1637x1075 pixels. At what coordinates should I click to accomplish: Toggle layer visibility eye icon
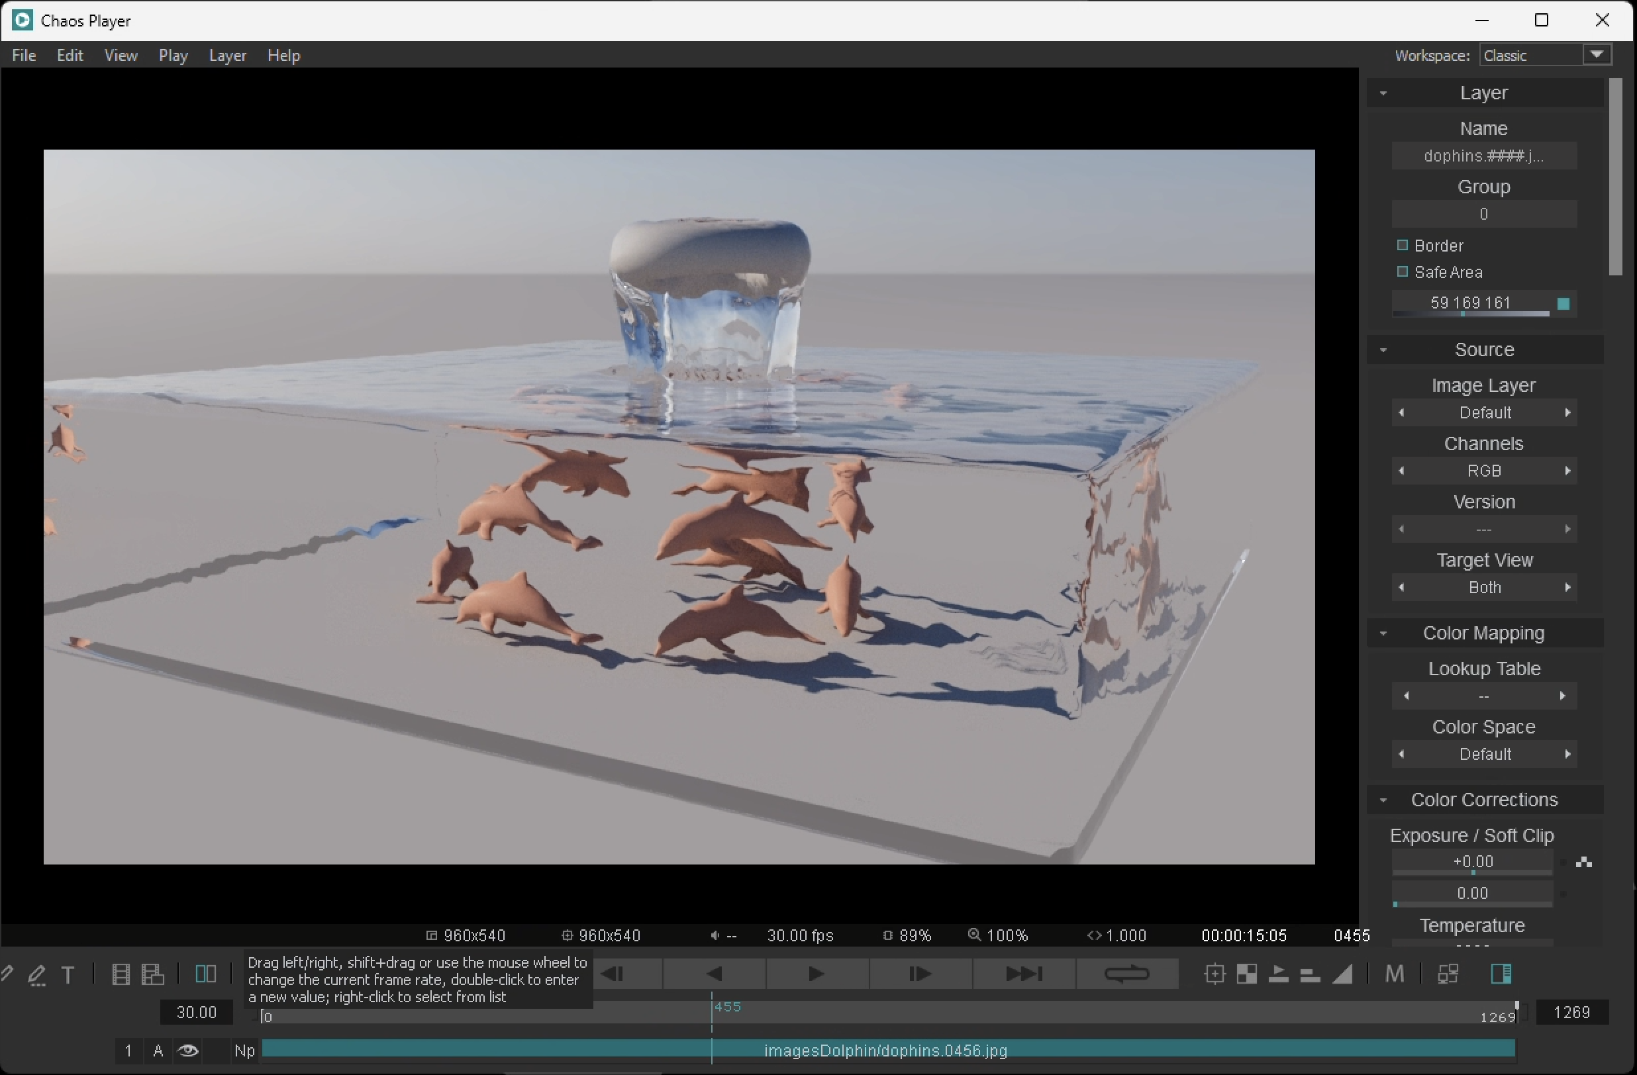pyautogui.click(x=188, y=1051)
